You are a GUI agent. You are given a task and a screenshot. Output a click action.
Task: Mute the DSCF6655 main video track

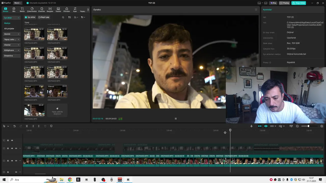point(16,161)
